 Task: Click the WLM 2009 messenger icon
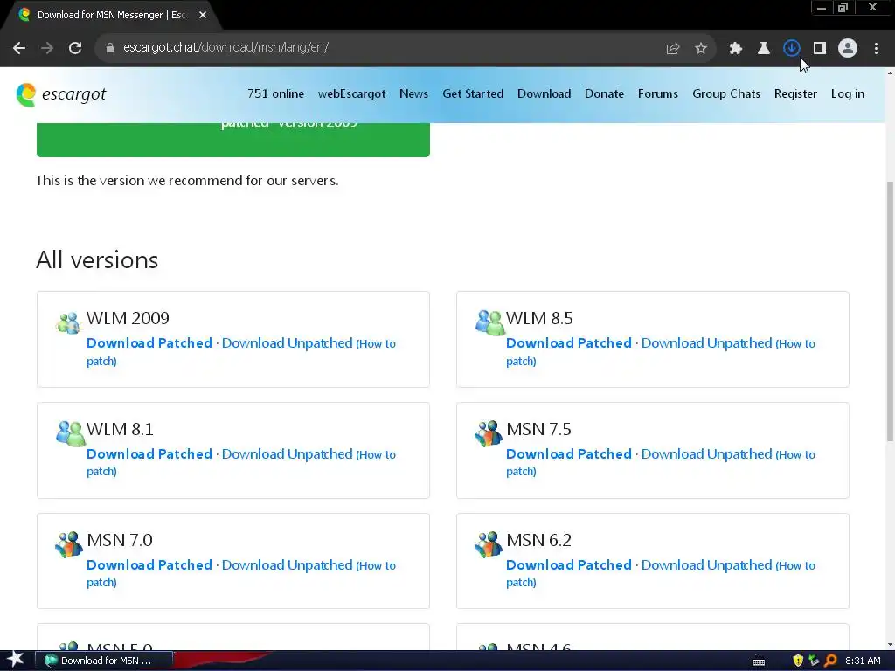click(x=68, y=323)
